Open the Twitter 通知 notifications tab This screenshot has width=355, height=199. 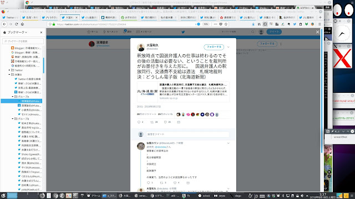pos(127,32)
